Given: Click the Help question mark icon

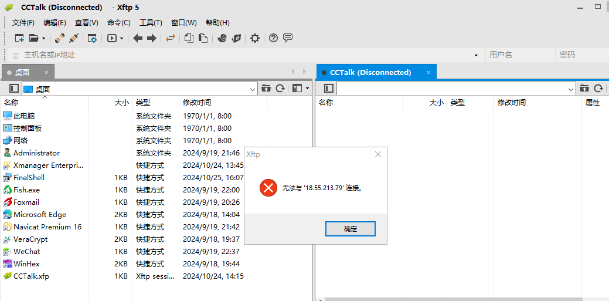Looking at the screenshot, I should pyautogui.click(x=273, y=38).
